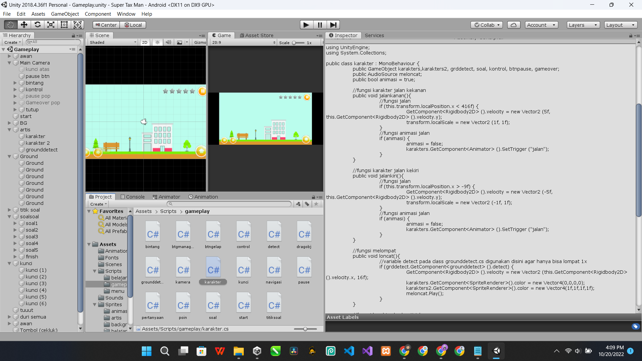Click the Step frame button

click(333, 25)
